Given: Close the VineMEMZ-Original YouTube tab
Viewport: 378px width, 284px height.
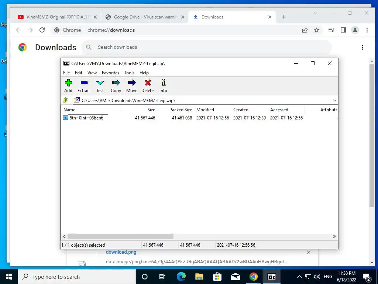Looking at the screenshot, I should click(x=95, y=17).
